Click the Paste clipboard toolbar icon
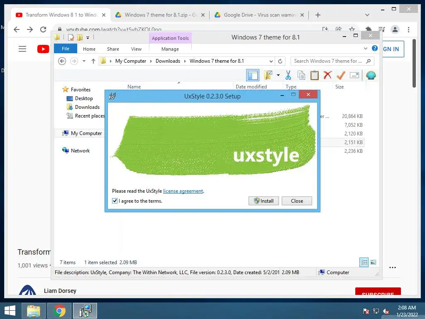The width and height of the screenshot is (425, 319). pos(315,75)
